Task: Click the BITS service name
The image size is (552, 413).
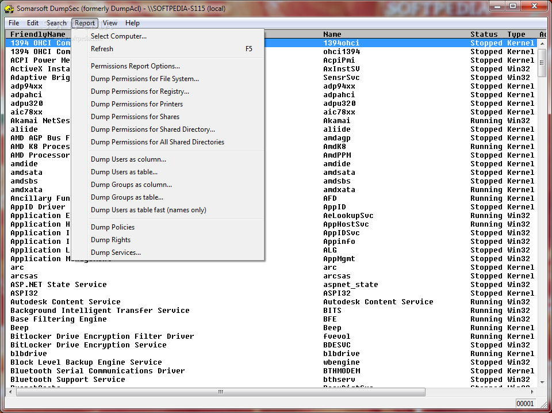Action: click(332, 311)
